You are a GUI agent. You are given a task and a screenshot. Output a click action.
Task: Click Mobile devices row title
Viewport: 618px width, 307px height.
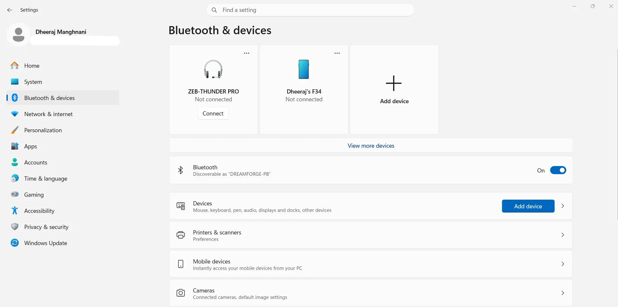[212, 262]
